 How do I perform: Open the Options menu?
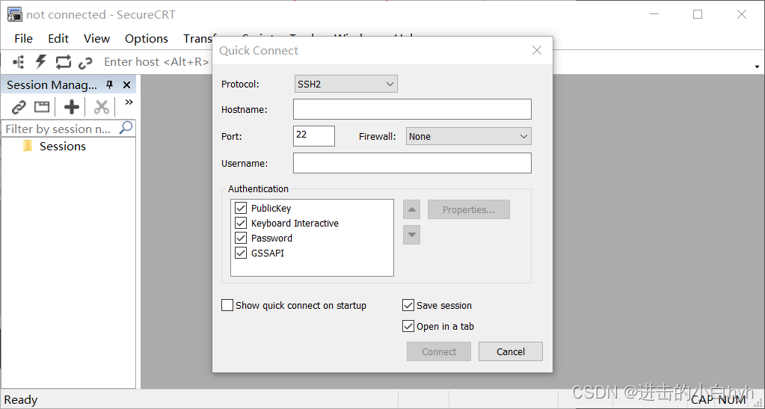147,39
